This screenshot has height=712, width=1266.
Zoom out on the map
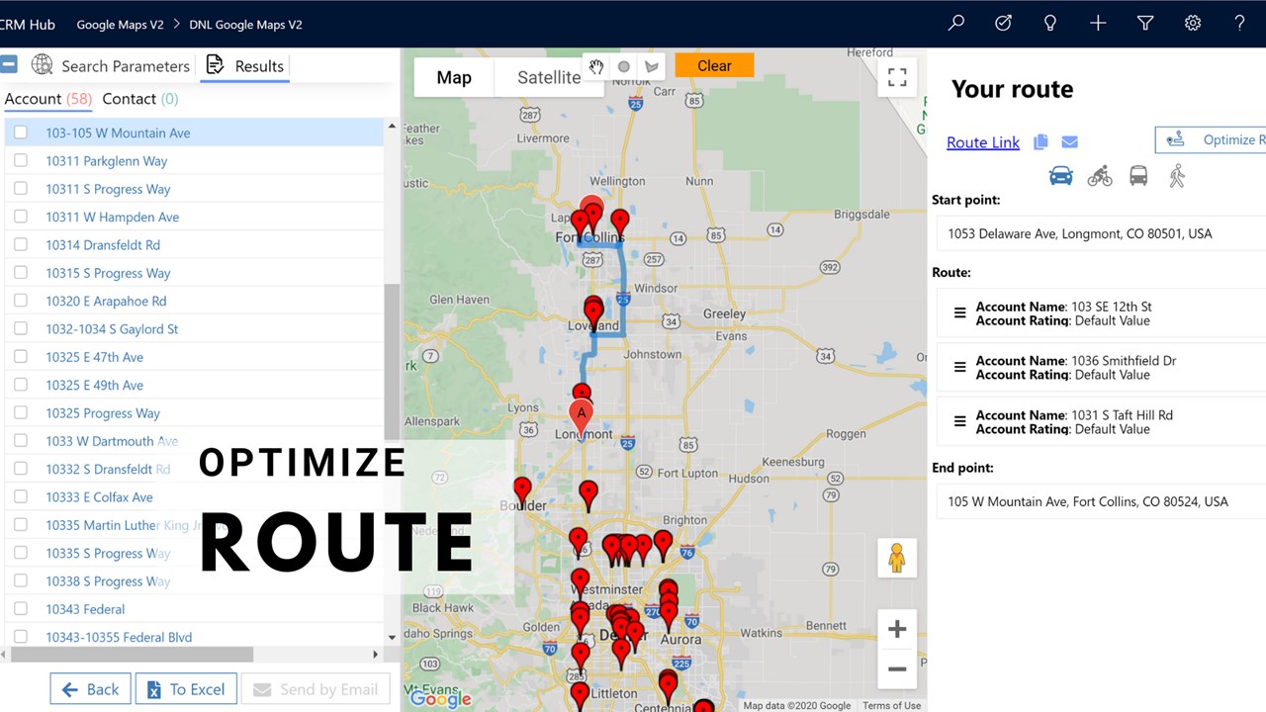tap(897, 668)
